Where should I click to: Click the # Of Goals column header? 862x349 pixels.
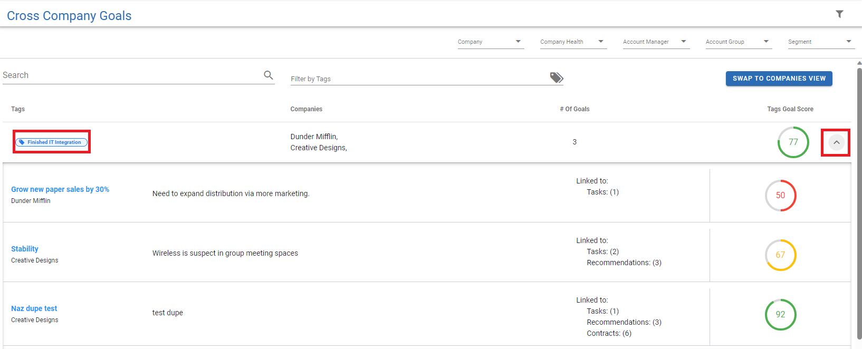pyautogui.click(x=574, y=109)
